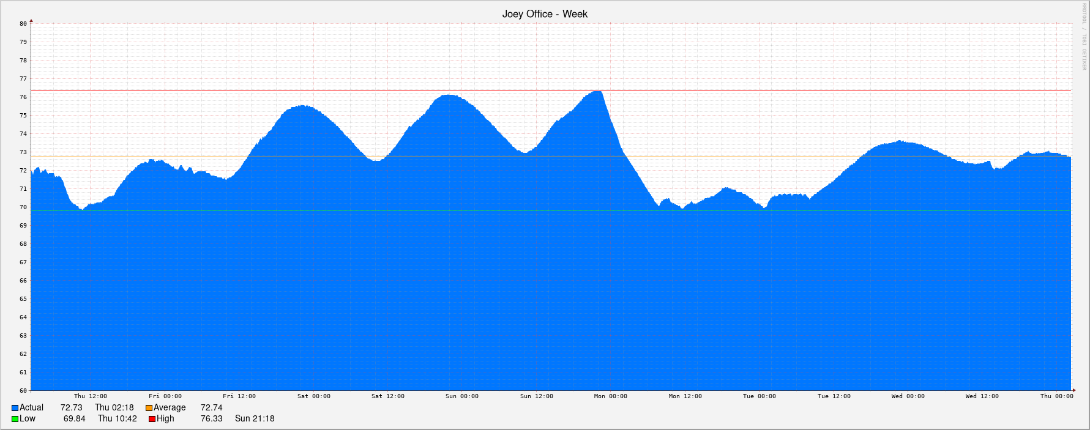
Task: Click the orange Average legend swatch
Action: point(149,408)
